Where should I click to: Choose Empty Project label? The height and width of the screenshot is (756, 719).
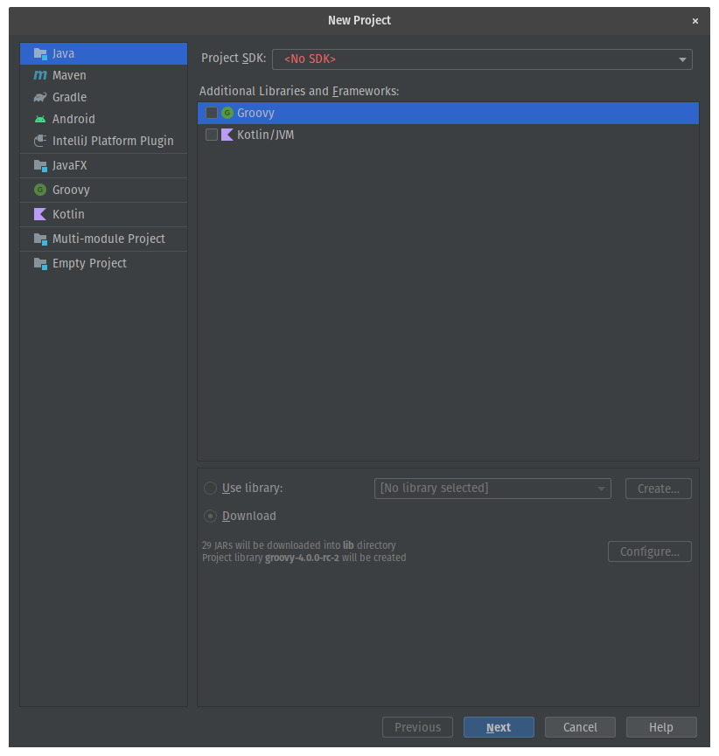(x=89, y=263)
